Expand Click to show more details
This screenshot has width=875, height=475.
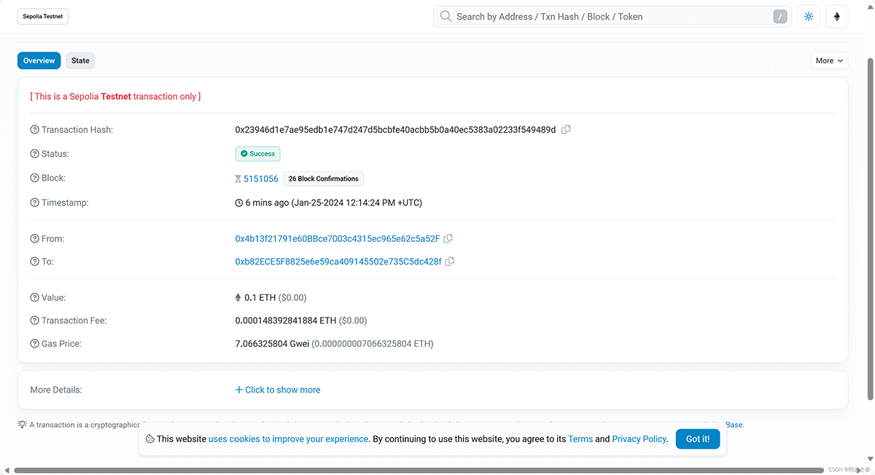click(278, 390)
